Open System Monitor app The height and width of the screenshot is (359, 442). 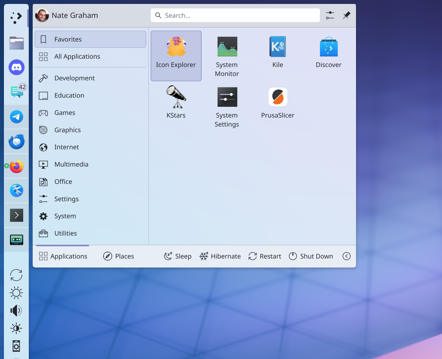point(227,56)
